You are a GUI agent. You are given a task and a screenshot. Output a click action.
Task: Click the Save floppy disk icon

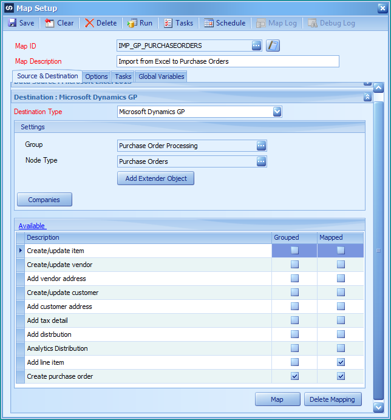click(x=12, y=23)
